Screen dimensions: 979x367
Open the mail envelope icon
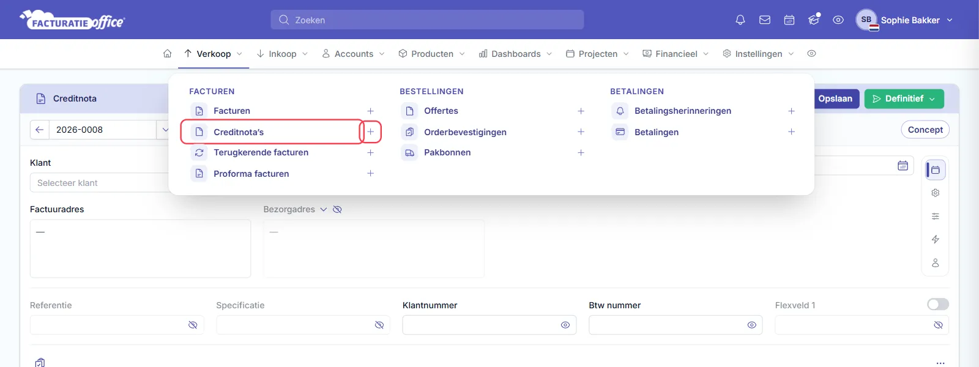[765, 20]
